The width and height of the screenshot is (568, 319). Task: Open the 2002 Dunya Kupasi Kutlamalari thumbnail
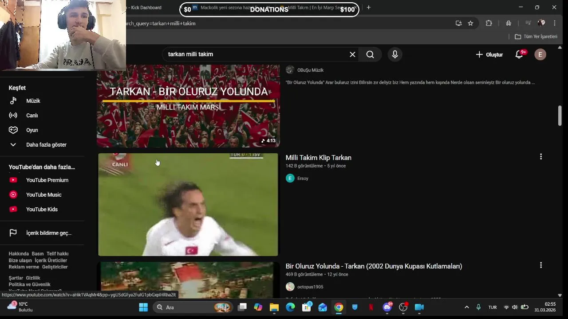click(188, 280)
